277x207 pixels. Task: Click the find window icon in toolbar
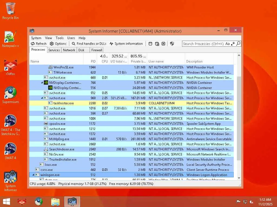150,44
